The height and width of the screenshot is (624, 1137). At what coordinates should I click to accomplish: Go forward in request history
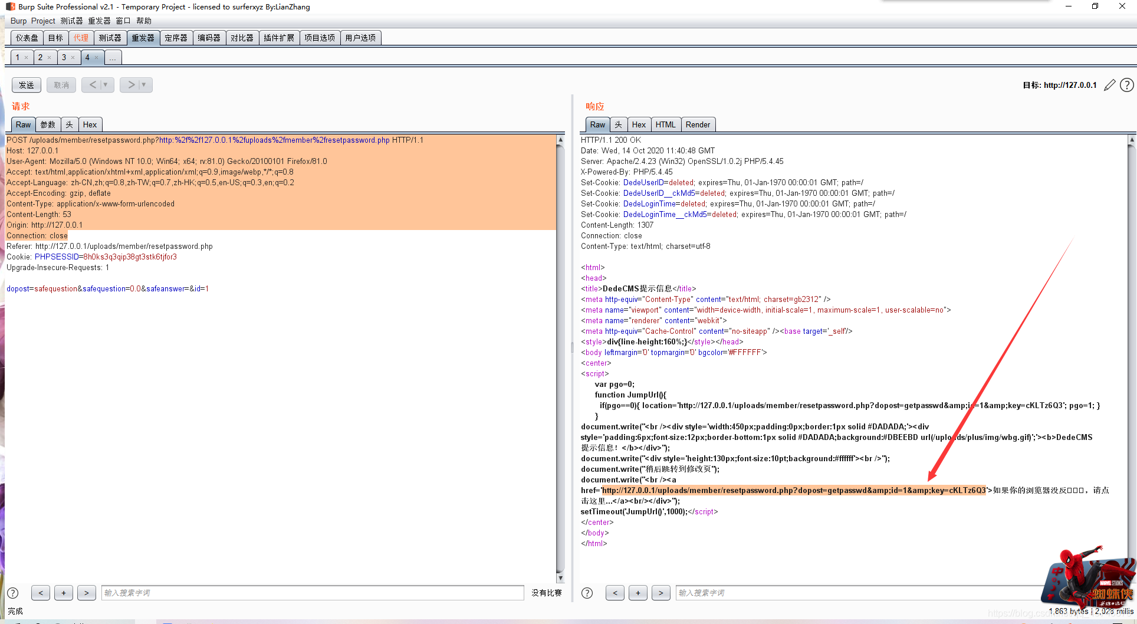click(x=131, y=85)
